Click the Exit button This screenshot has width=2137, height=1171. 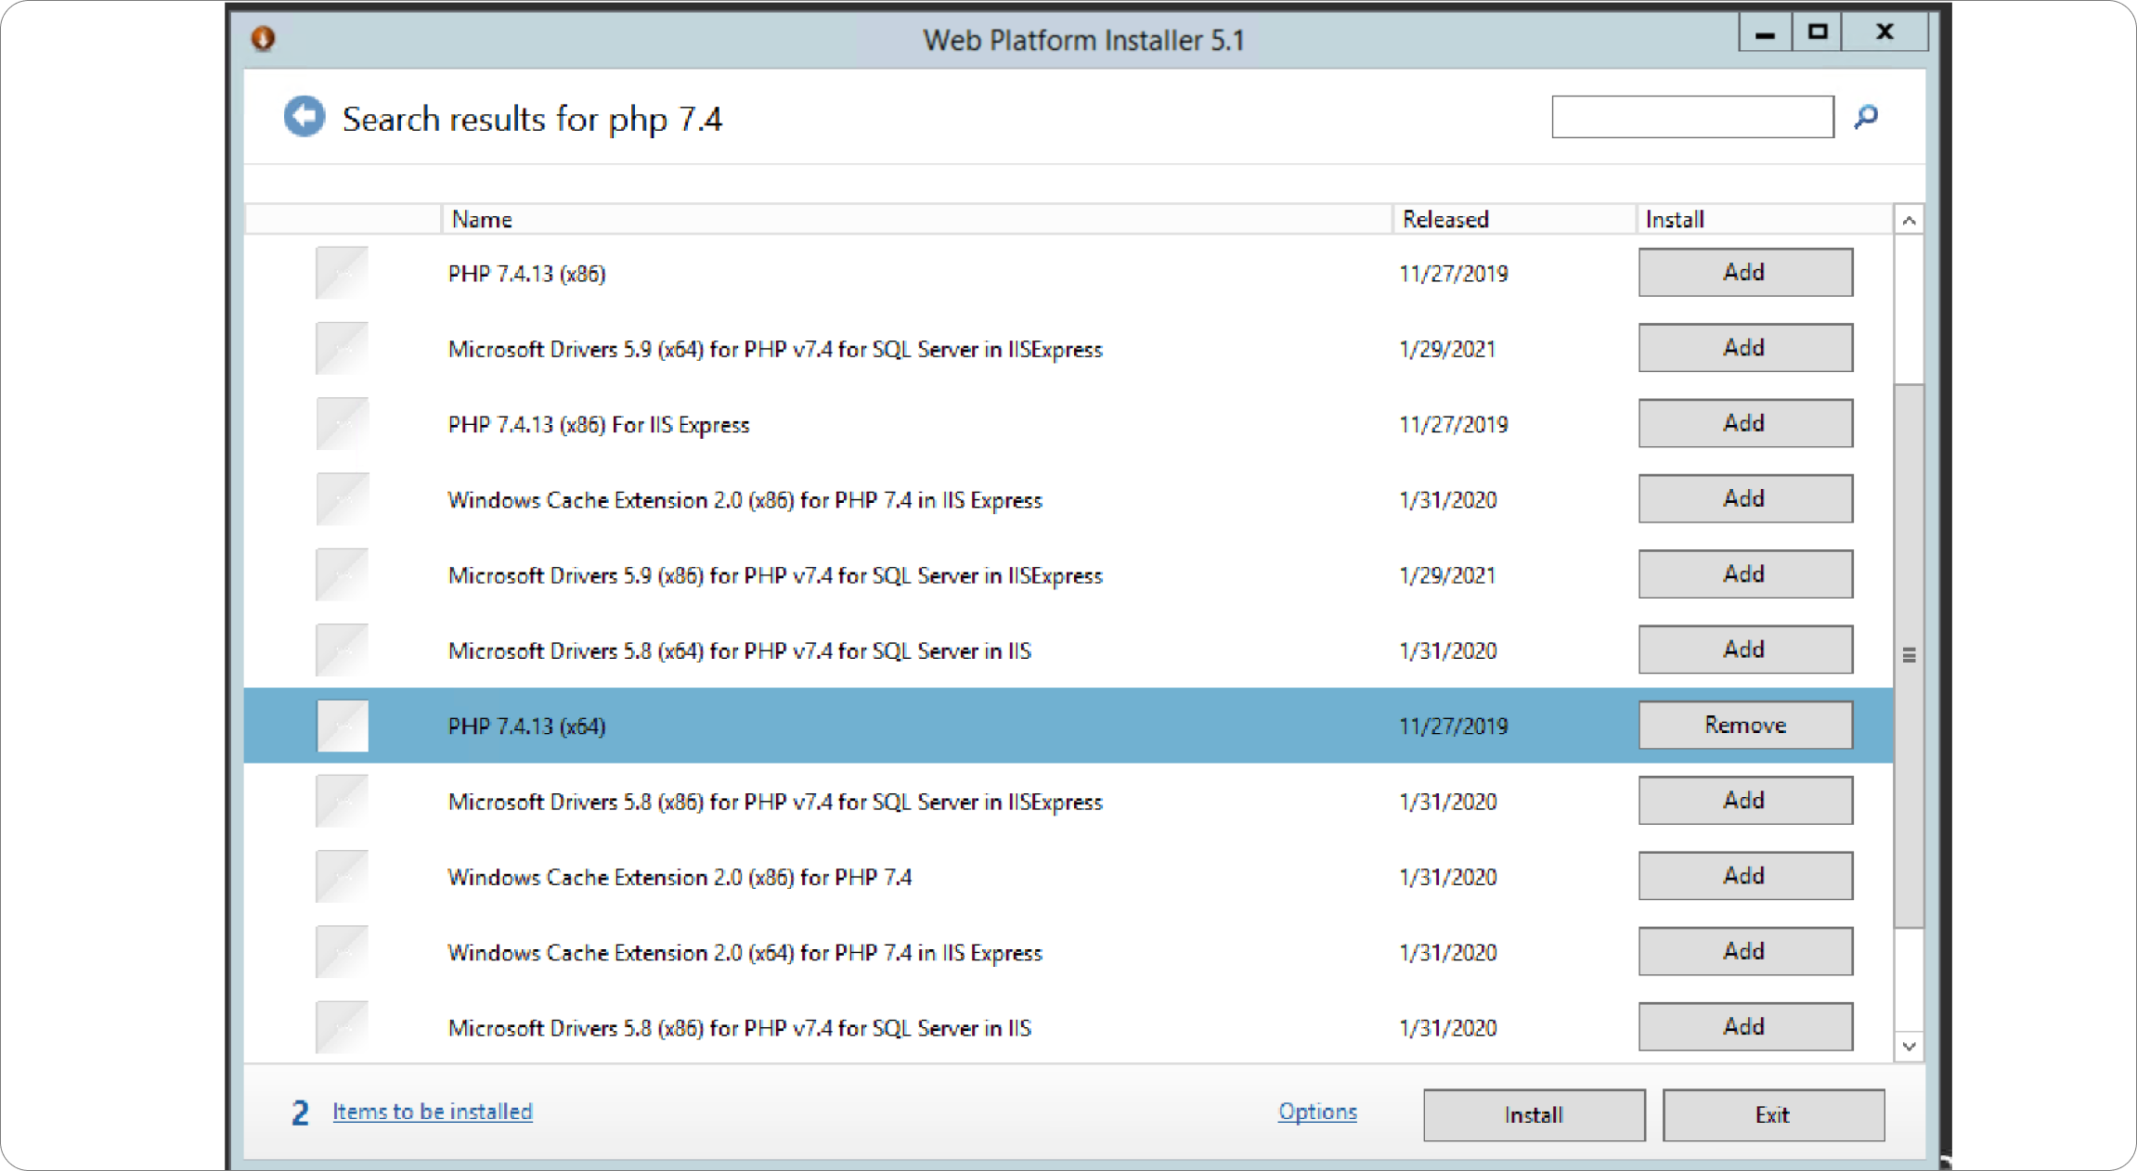tap(1773, 1114)
